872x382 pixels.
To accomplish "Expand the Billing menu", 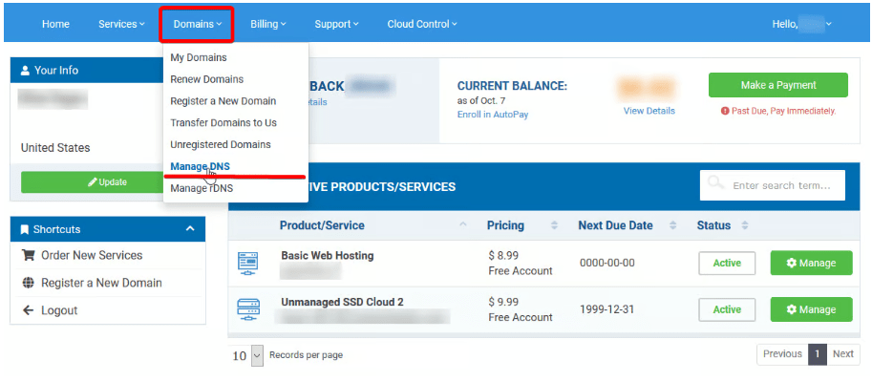I will point(267,24).
